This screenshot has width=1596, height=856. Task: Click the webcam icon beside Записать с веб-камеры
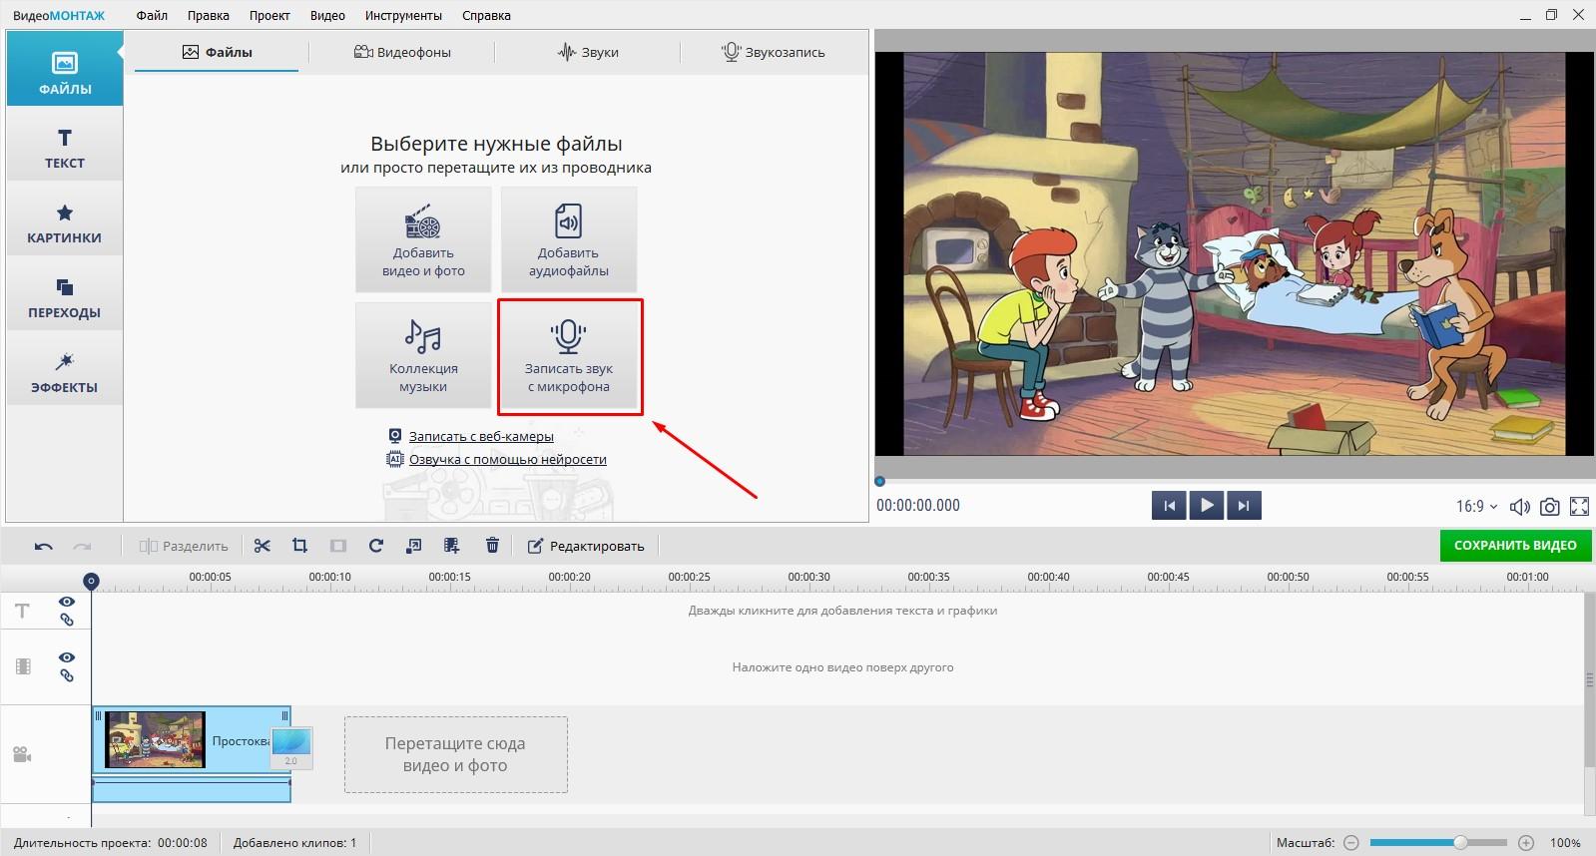[394, 436]
